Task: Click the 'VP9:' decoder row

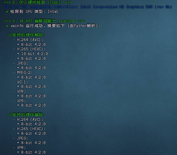Action: click(21, 101)
